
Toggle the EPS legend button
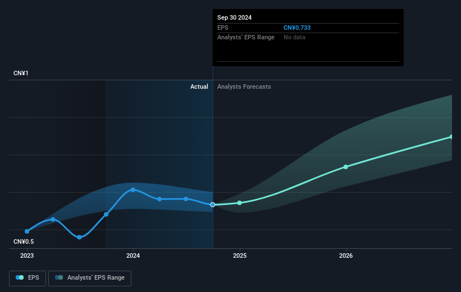28,278
